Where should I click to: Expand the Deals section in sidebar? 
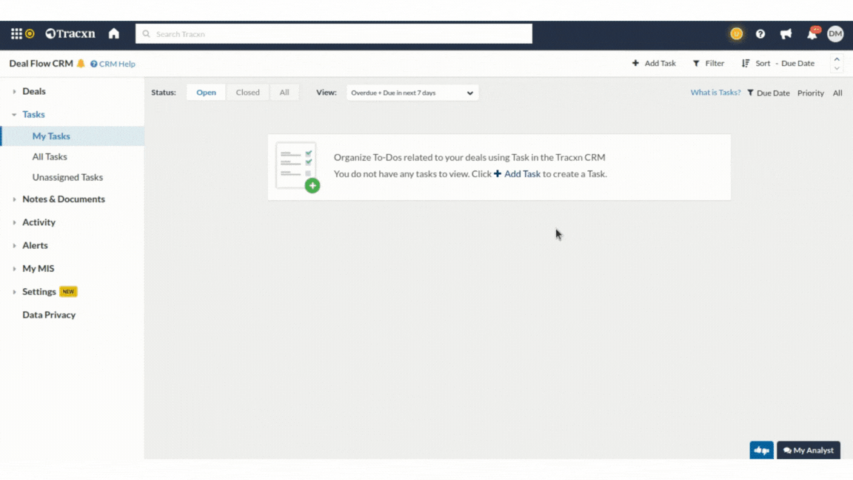pos(33,92)
